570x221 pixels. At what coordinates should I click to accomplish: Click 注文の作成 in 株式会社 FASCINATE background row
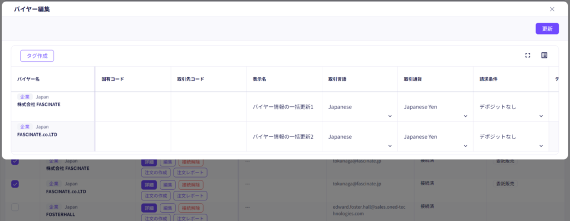pyautogui.click(x=156, y=173)
